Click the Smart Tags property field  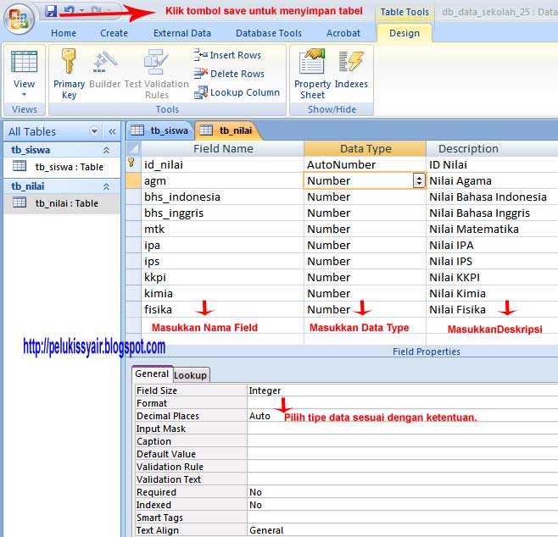(x=403, y=518)
